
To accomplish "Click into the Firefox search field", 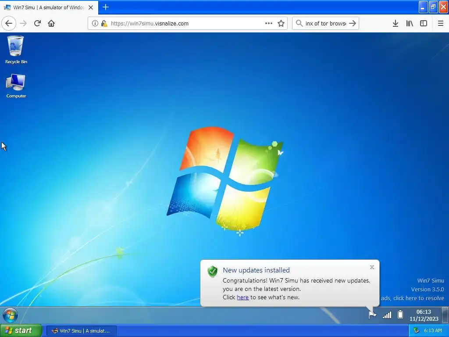I will pyautogui.click(x=326, y=24).
